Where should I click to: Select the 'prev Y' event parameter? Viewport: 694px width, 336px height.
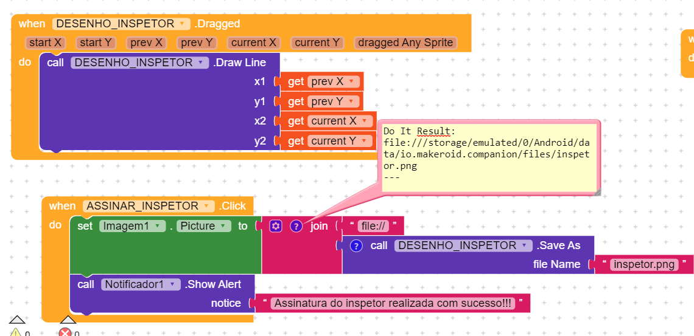(x=197, y=43)
